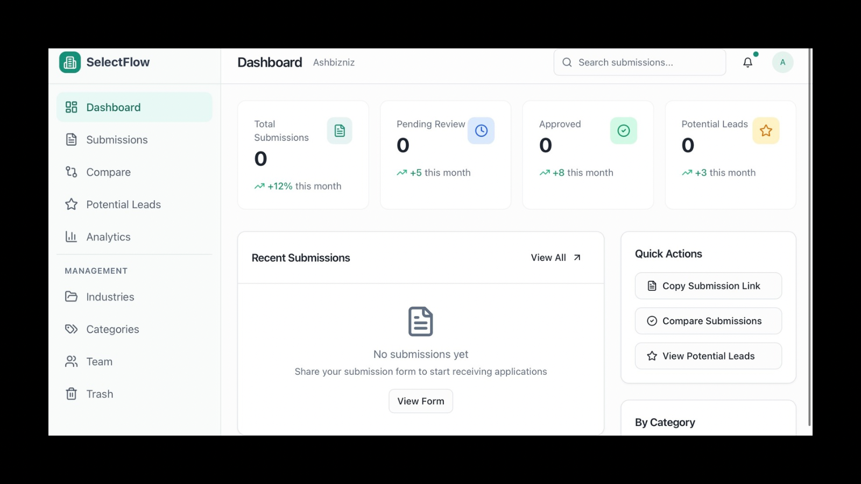Click the document icon on Total Submissions card
The width and height of the screenshot is (861, 484).
click(339, 130)
